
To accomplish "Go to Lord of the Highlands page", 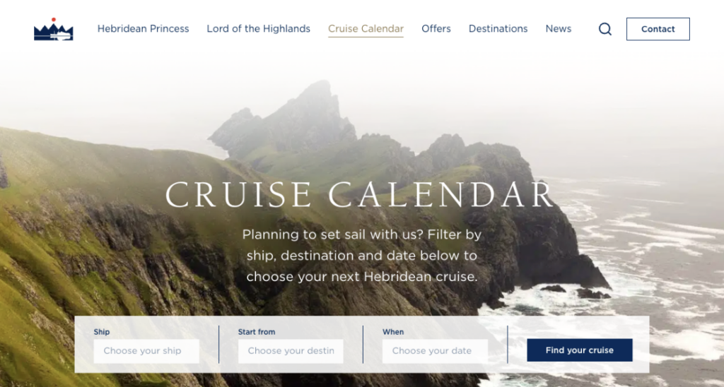I will coord(258,29).
